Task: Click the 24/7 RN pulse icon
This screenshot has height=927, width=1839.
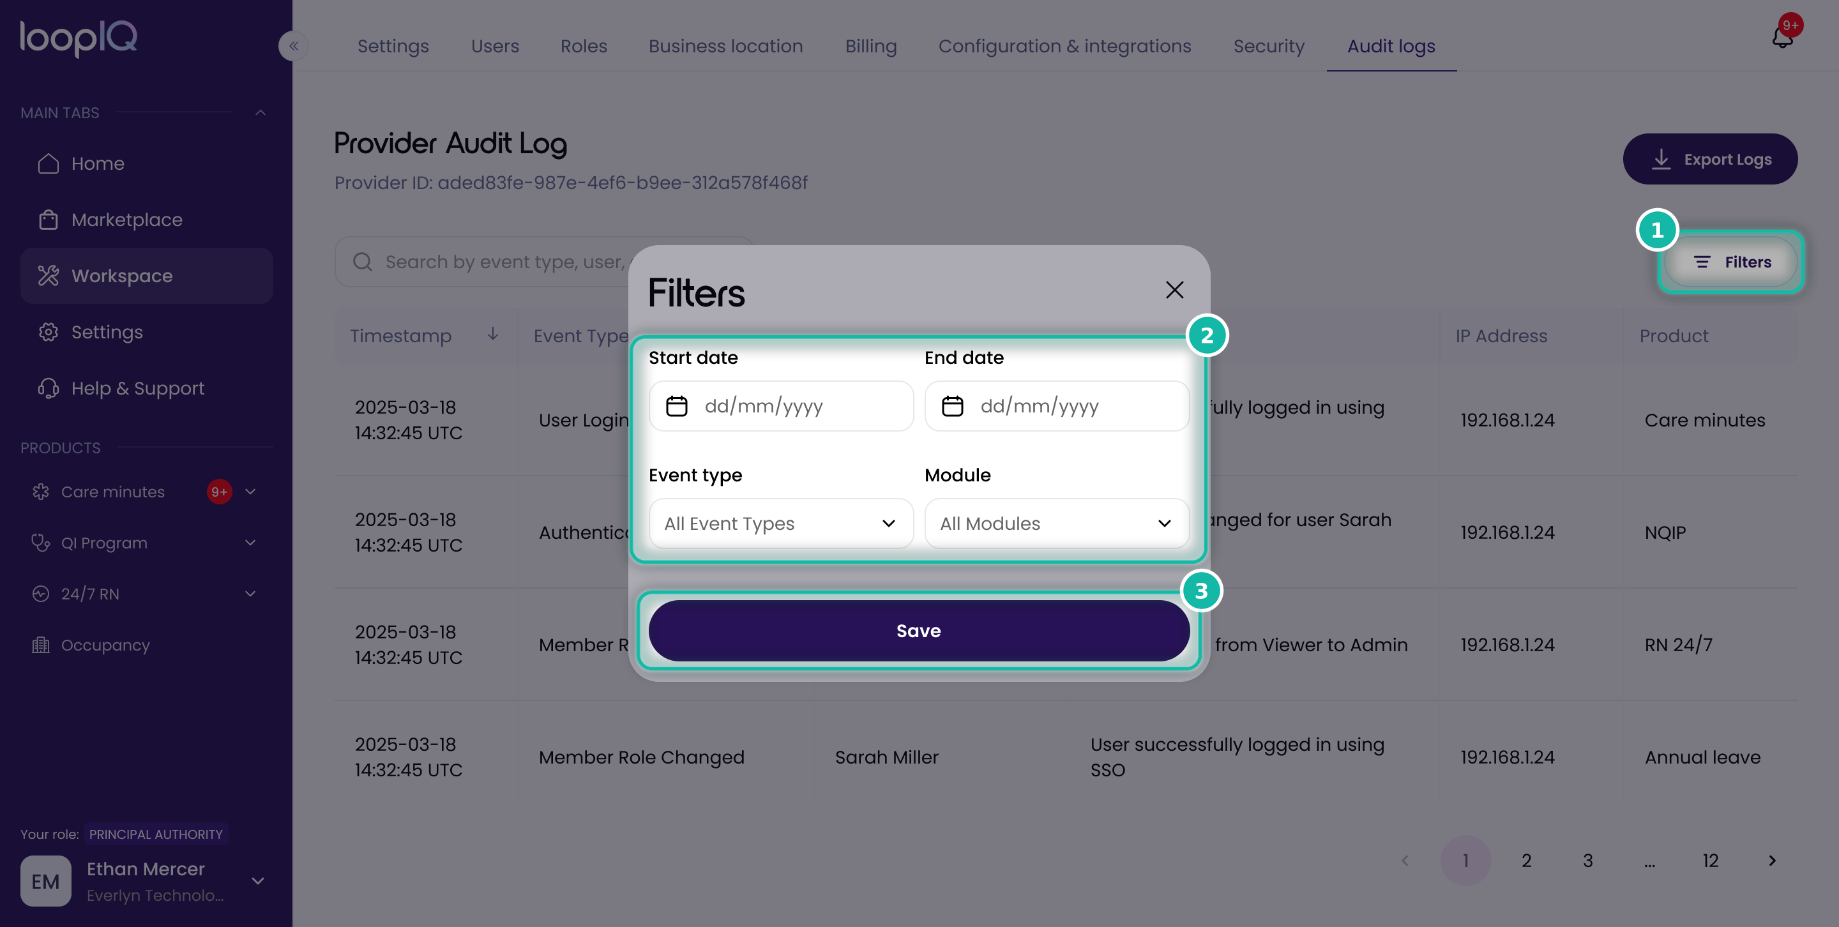Action: coord(41,594)
